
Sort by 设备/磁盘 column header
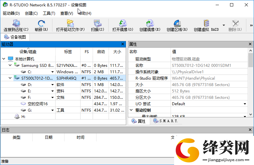coord(28,52)
